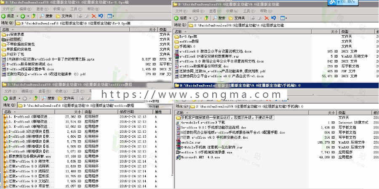Viewport: 379px width, 189px height.
Task: Click Search button in eoffice教程 window
Action: [x=48, y=98]
